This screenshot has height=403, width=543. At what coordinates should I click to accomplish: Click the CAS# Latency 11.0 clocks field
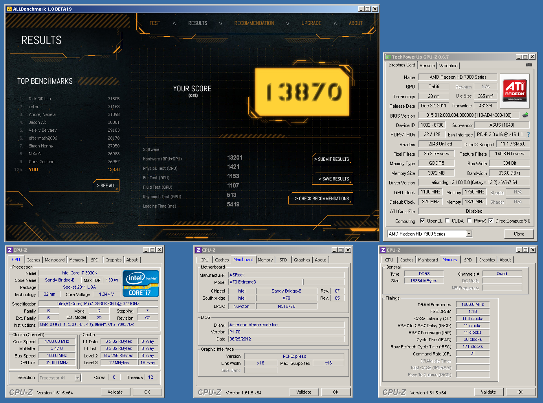point(473,318)
